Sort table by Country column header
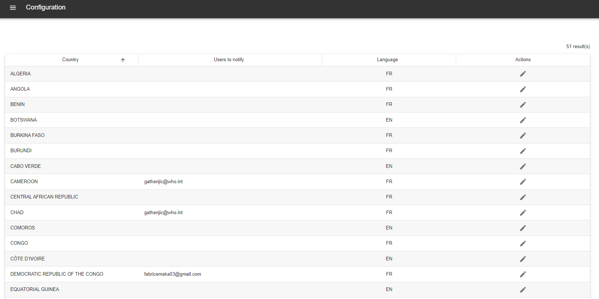This screenshot has height=299, width=599. coord(70,60)
